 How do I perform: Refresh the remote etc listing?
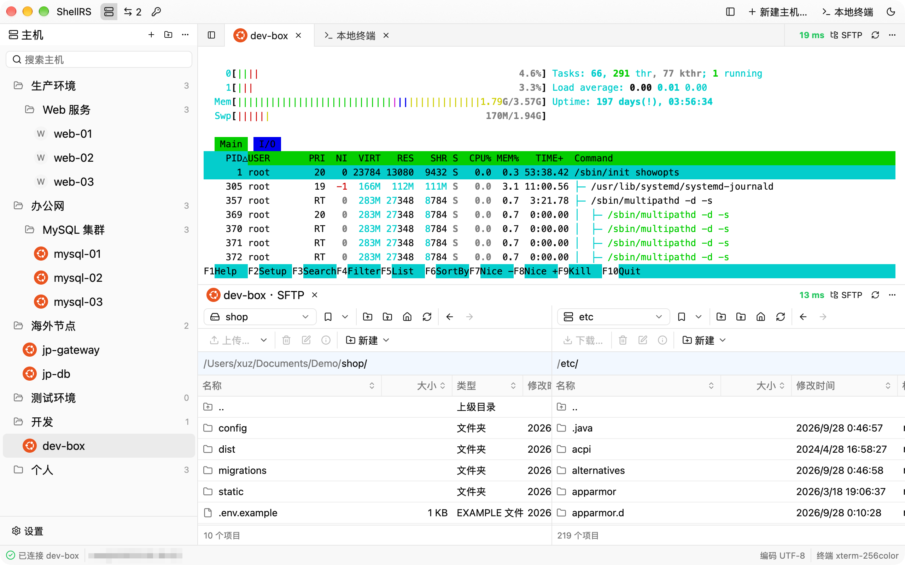coord(781,317)
